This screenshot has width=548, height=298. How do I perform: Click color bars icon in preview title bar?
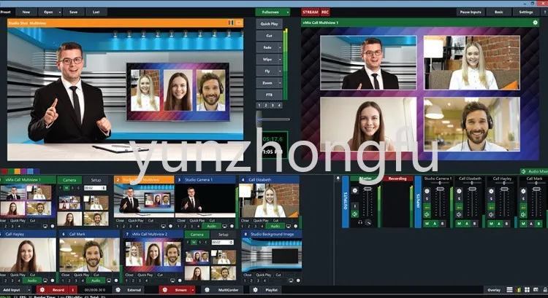(x=231, y=23)
